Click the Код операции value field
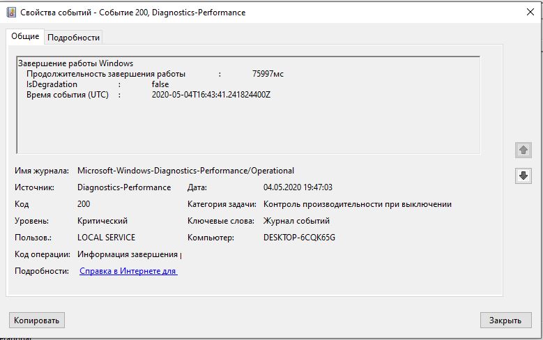The height and width of the screenshot is (340, 543). click(128, 254)
